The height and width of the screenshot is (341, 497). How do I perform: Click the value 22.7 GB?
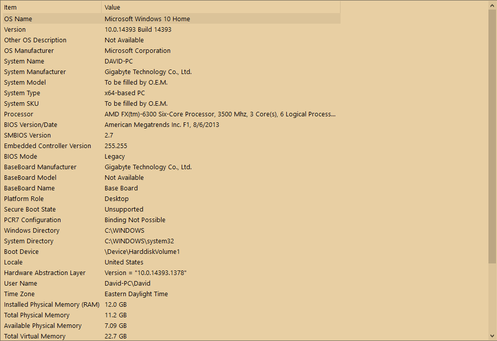(116, 336)
